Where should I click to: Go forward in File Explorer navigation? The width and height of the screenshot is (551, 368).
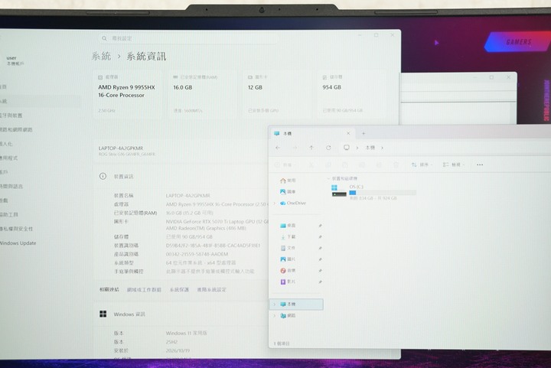(295, 148)
